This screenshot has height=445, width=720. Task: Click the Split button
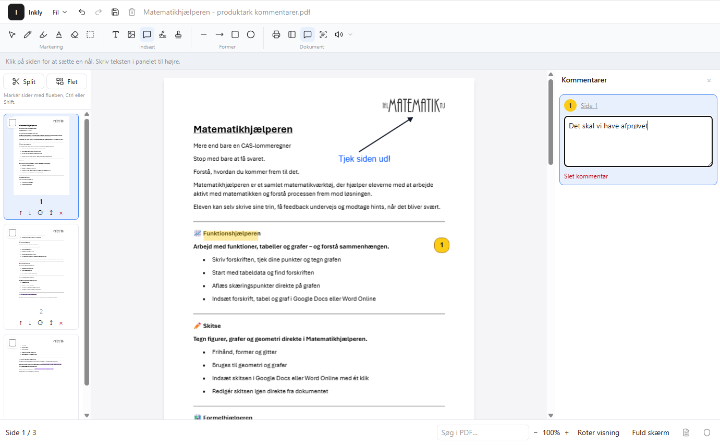click(24, 81)
